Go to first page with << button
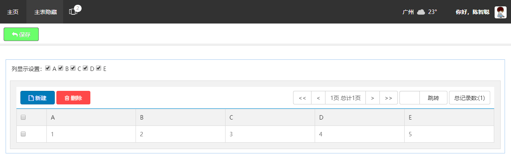Viewport: 511px width, 161px height. tap(302, 98)
